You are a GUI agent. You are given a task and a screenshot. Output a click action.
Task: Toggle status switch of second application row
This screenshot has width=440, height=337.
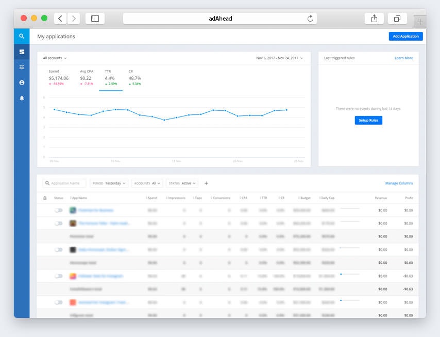click(58, 223)
